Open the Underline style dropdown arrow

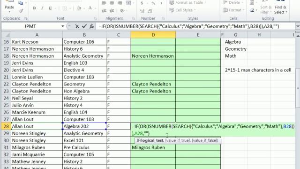coord(56,8)
